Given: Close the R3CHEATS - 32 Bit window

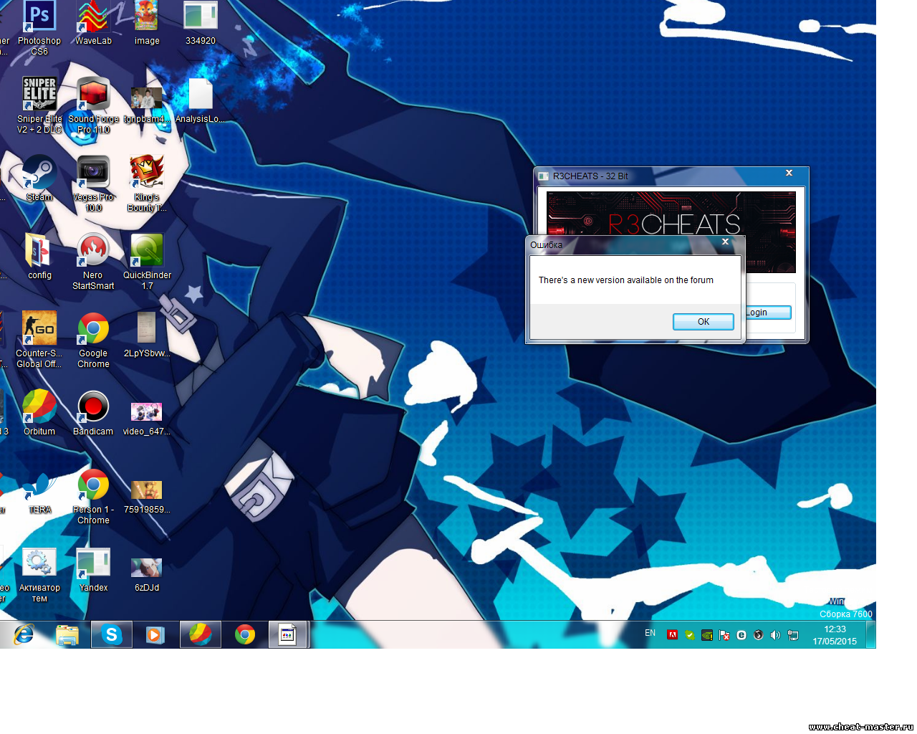Looking at the screenshot, I should click(789, 173).
